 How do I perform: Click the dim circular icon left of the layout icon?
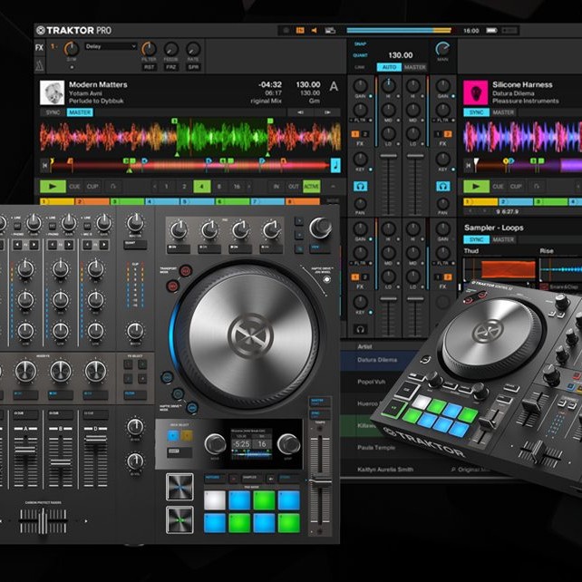[x=286, y=31]
